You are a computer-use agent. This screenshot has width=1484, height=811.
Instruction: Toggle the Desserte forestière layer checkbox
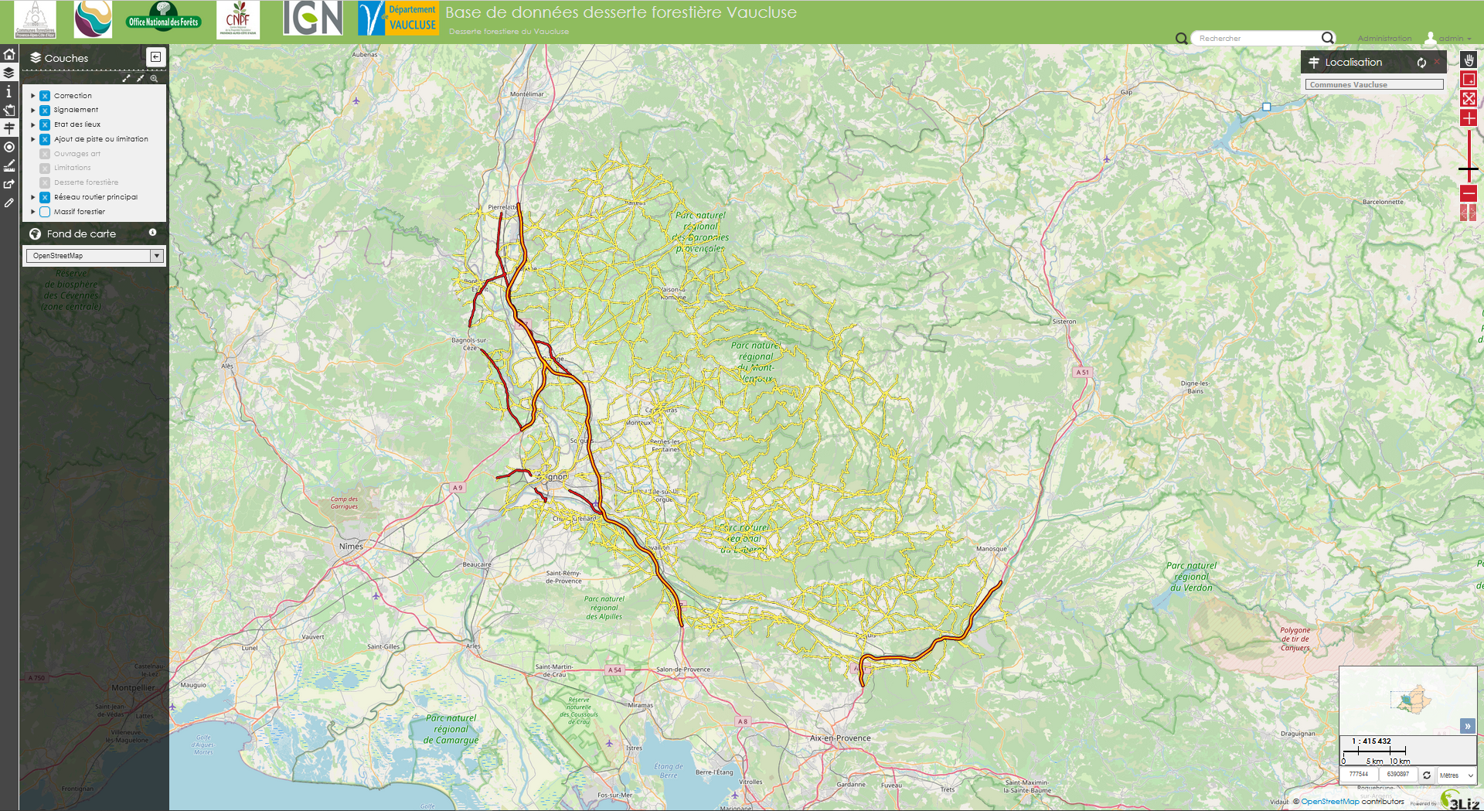click(45, 182)
